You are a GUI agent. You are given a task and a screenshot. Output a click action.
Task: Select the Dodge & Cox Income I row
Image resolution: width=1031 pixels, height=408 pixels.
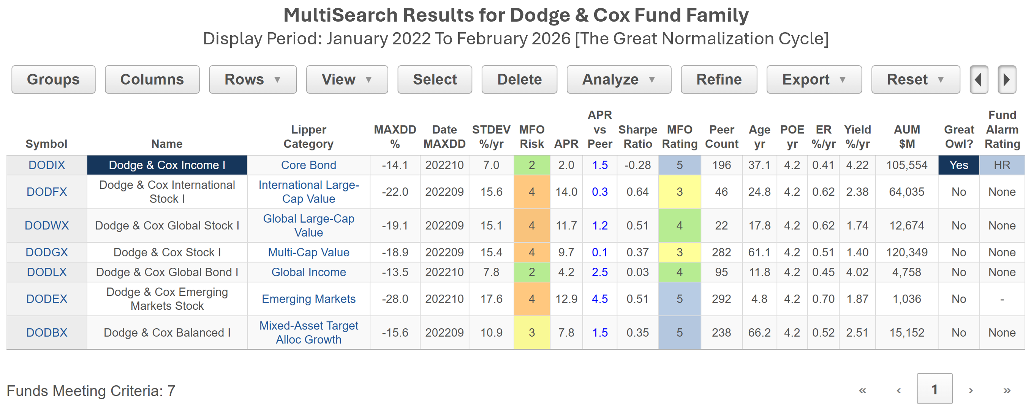click(167, 165)
